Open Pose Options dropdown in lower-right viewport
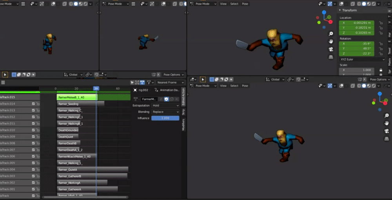 tap(379, 79)
